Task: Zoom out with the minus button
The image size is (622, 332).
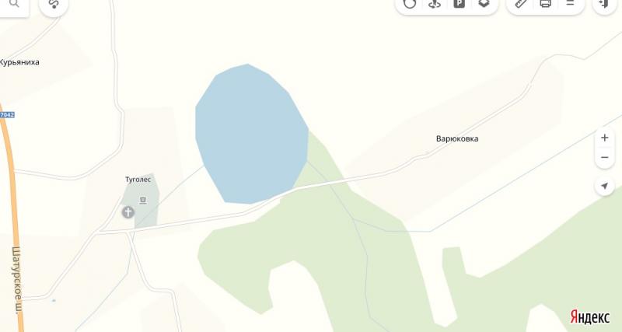Action: pos(605,158)
